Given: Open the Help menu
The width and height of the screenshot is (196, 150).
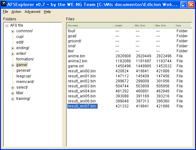Looking at the screenshot, I should coord(47,12).
